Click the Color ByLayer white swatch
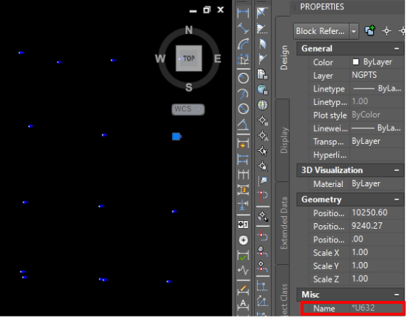The image size is (407, 318). click(355, 62)
